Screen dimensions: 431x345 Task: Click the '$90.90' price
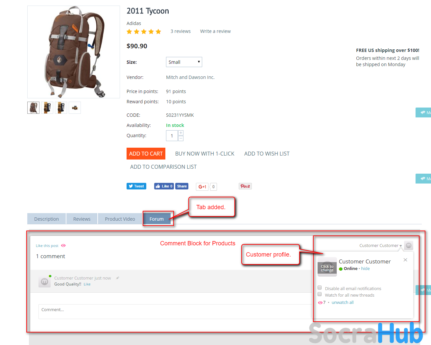pos(137,46)
